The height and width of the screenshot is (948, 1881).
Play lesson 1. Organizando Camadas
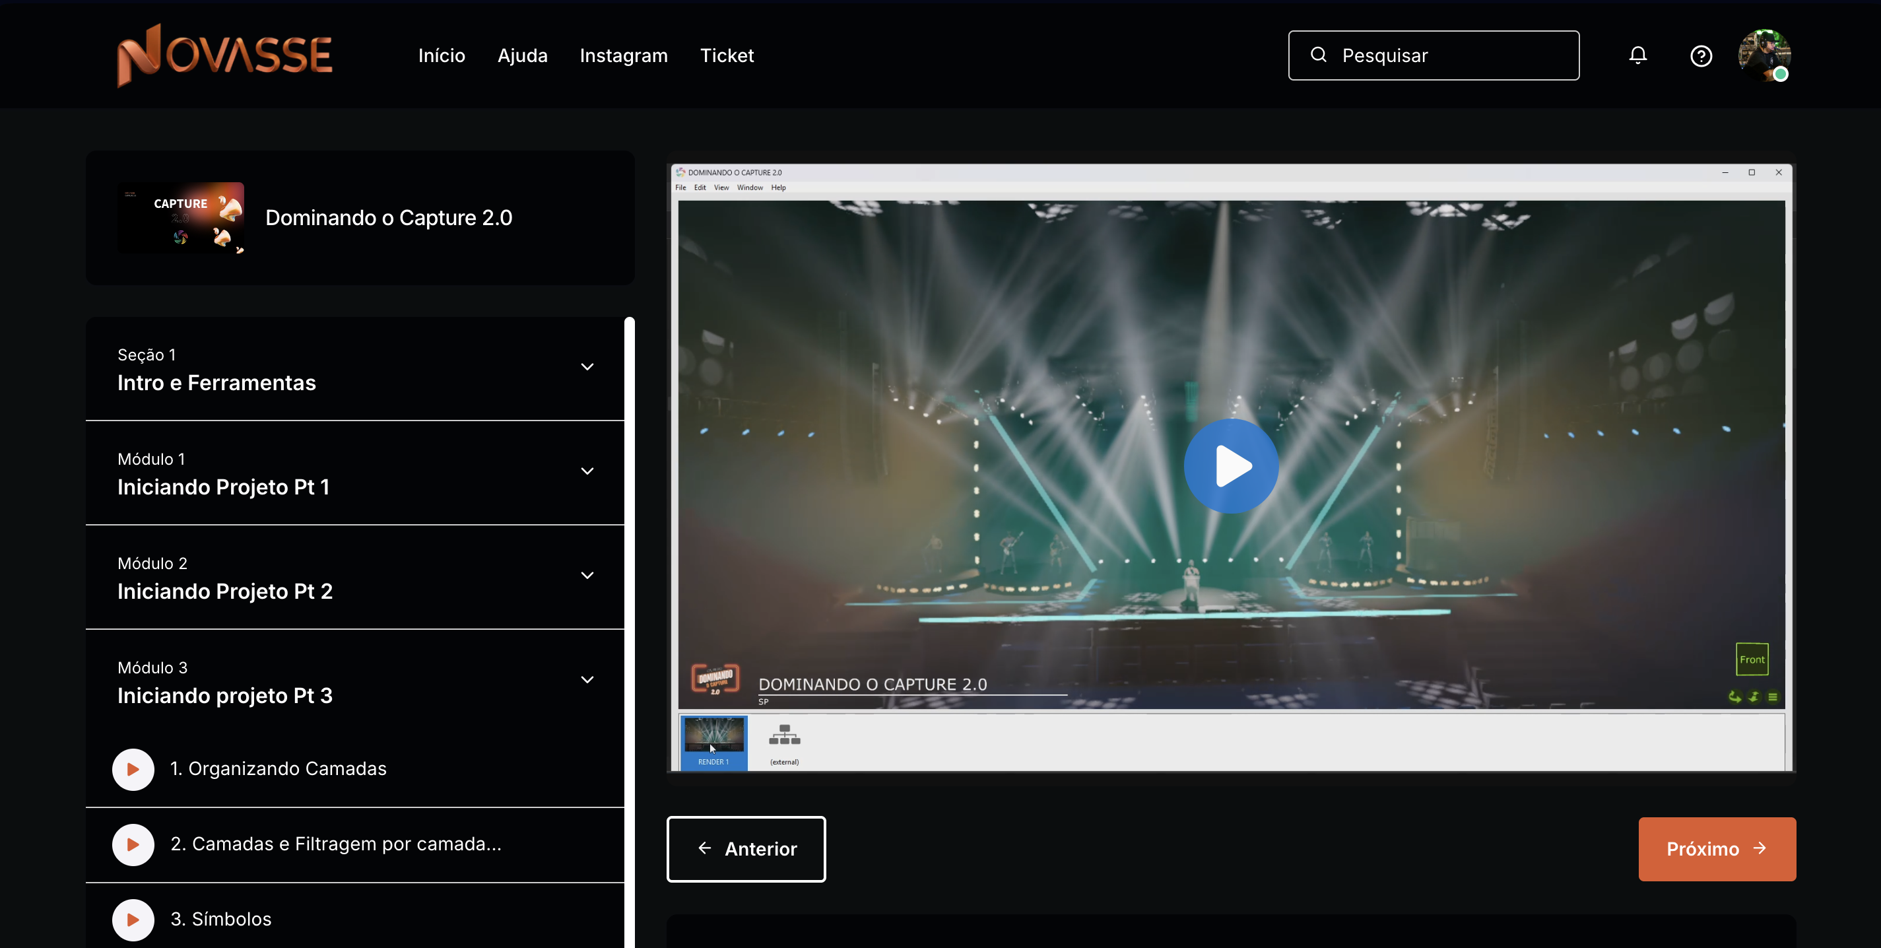tap(133, 769)
